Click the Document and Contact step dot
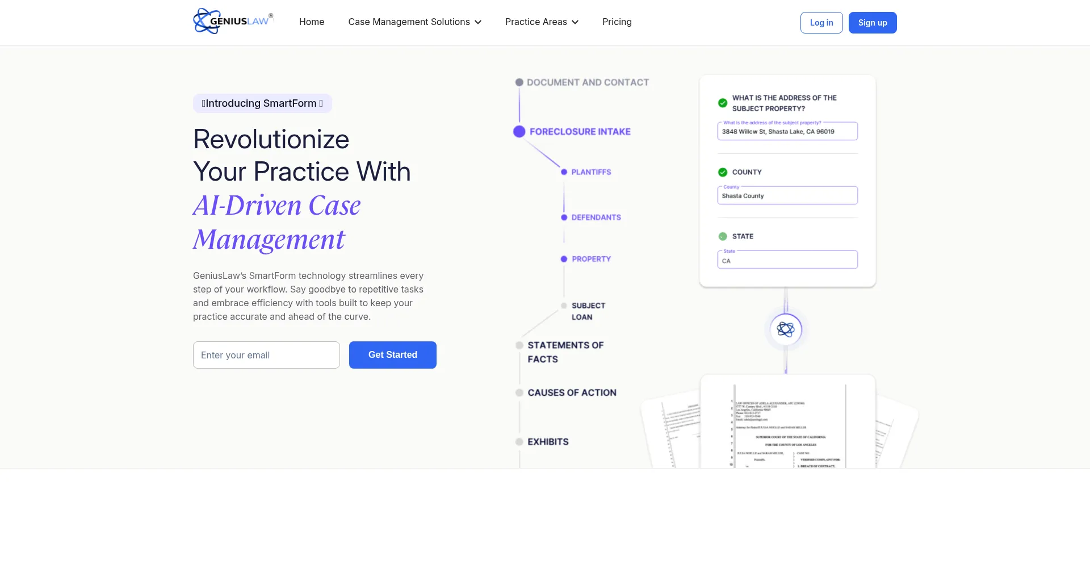 [x=519, y=82]
